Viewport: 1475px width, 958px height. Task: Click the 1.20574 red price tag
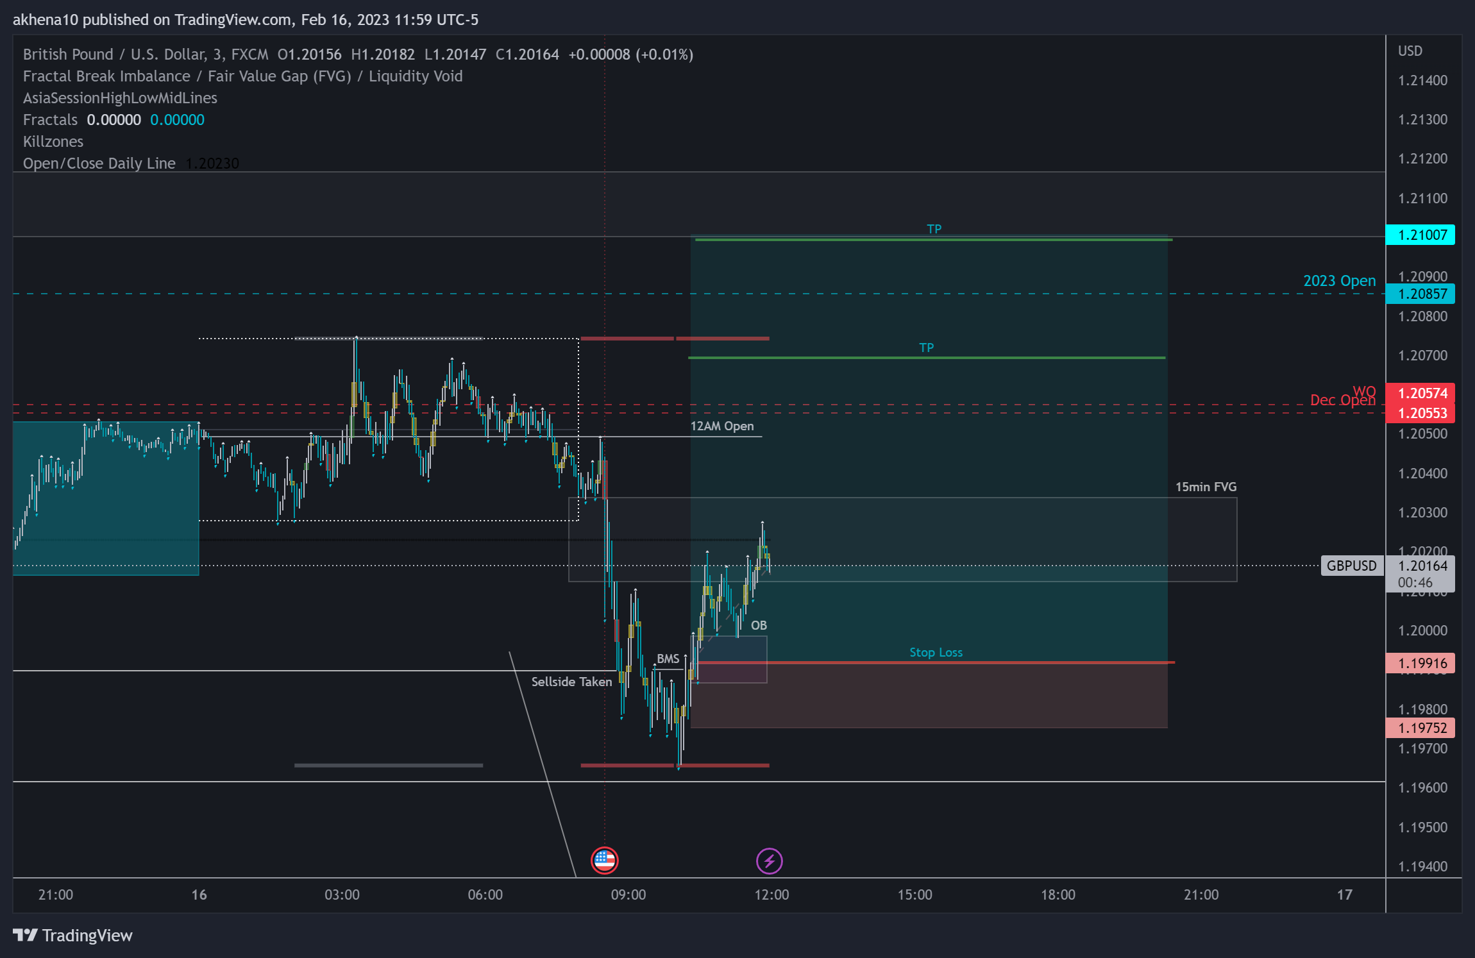tap(1420, 393)
